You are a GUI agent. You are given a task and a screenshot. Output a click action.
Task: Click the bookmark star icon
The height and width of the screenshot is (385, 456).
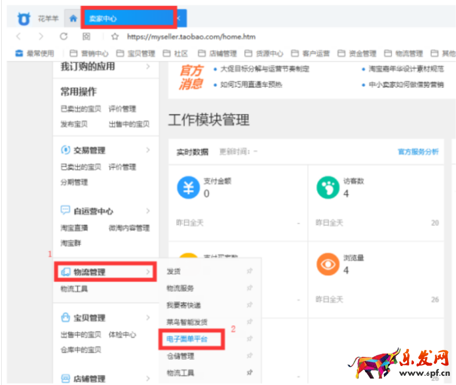click(x=115, y=36)
